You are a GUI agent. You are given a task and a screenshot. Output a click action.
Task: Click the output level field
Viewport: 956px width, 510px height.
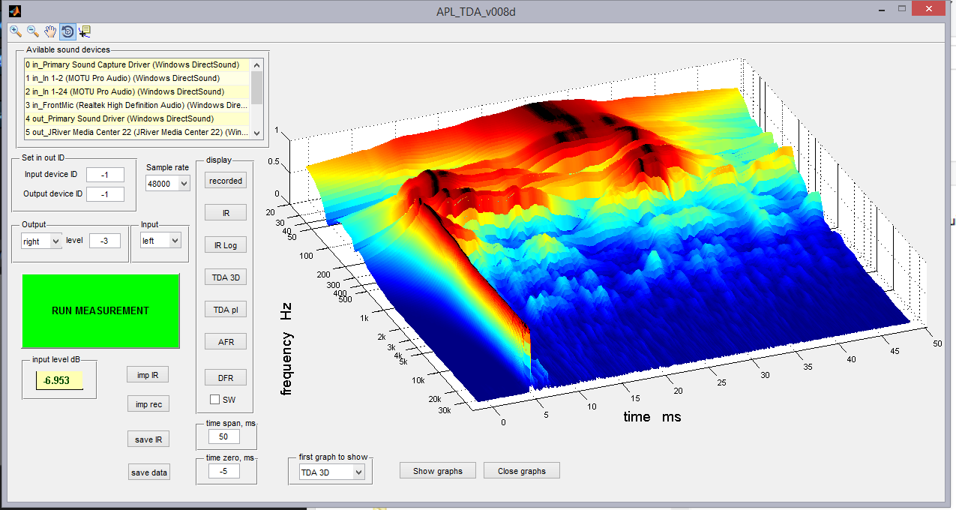(x=105, y=241)
